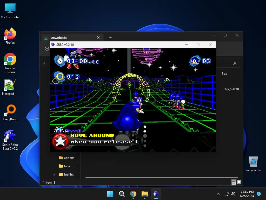This screenshot has height=200, width=266.
Task: Select the 149,558 KB file size cell
Action: click(231, 89)
